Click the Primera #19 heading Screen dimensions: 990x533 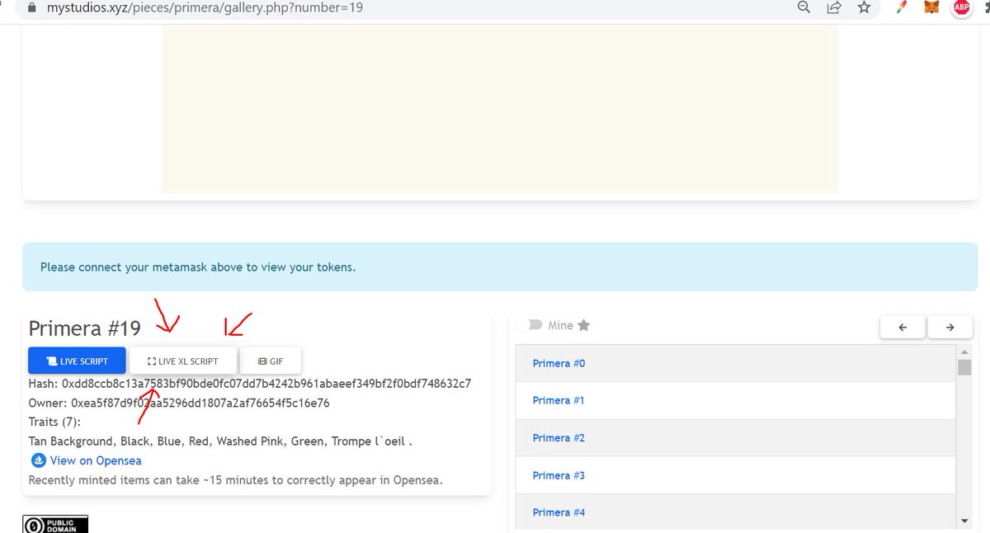pyautogui.click(x=84, y=328)
